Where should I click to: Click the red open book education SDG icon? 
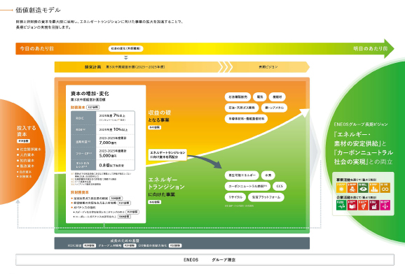click(x=352, y=206)
